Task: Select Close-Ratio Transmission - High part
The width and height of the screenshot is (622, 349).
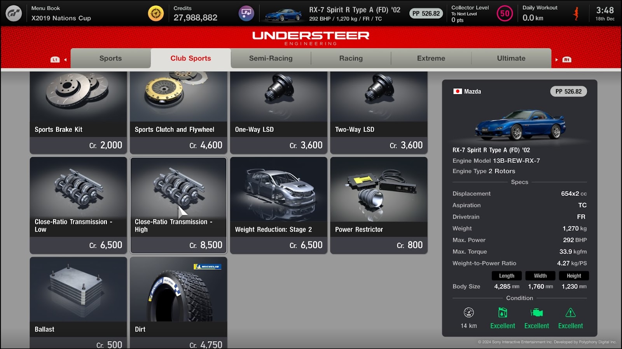Action: (x=178, y=206)
